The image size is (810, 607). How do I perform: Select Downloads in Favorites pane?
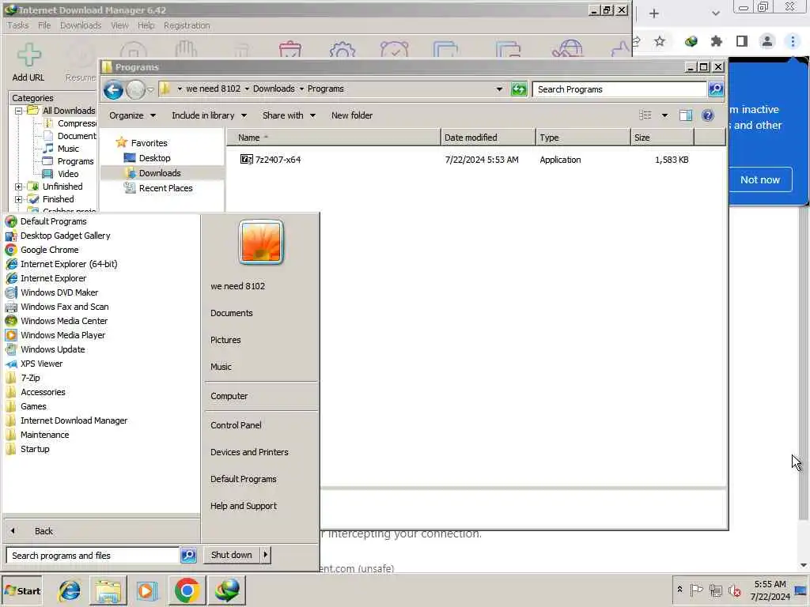[x=160, y=173]
